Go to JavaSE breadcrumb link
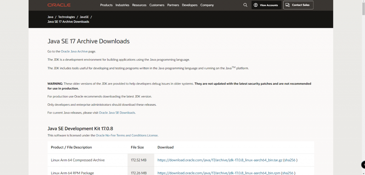 [x=84, y=17]
